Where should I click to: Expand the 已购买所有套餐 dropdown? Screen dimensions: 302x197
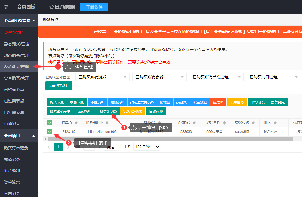(159, 77)
